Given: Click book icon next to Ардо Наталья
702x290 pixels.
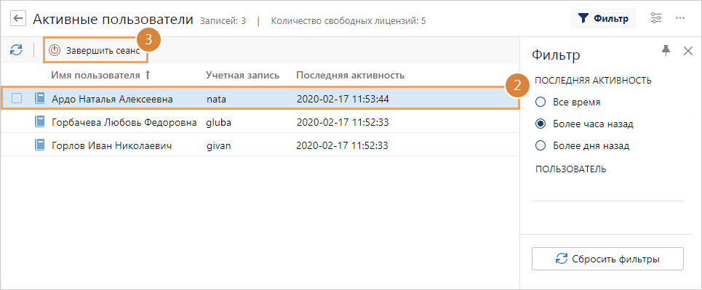Looking at the screenshot, I should coord(40,98).
